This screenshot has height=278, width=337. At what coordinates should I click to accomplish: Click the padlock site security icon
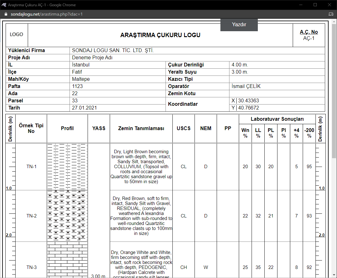(6, 14)
